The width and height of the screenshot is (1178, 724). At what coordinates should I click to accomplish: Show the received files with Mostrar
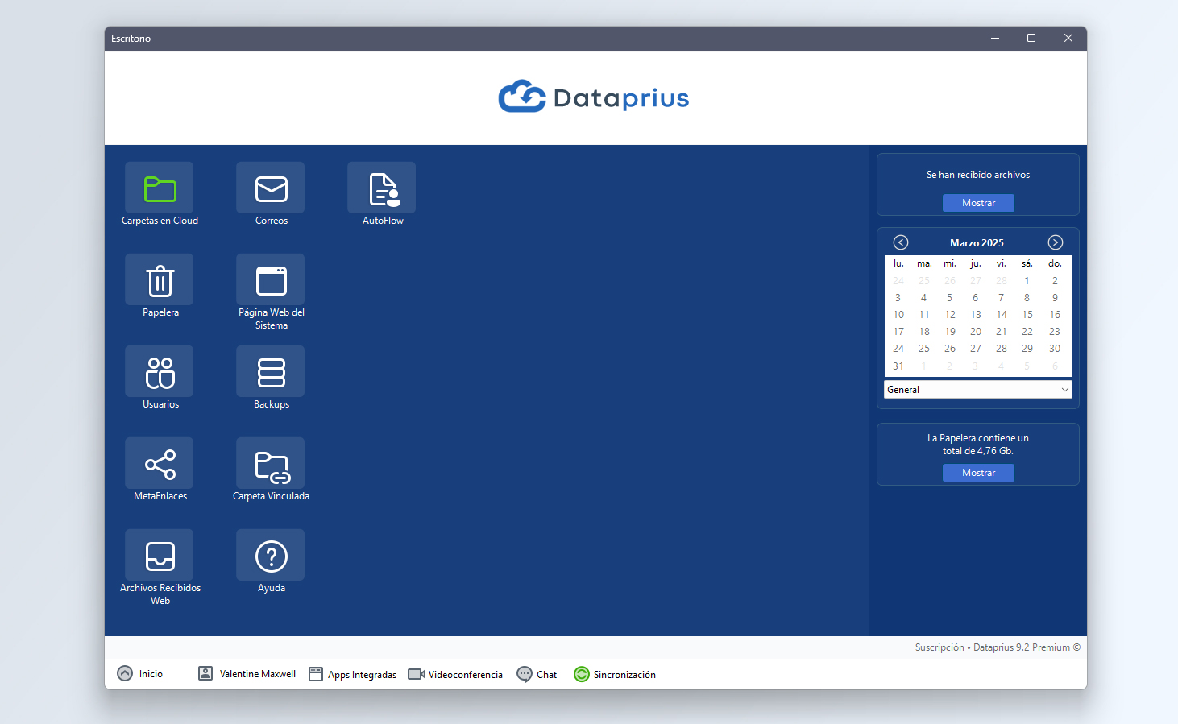[978, 203]
